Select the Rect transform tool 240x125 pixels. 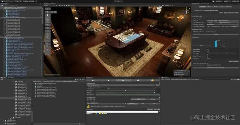click(x=14, y=1)
